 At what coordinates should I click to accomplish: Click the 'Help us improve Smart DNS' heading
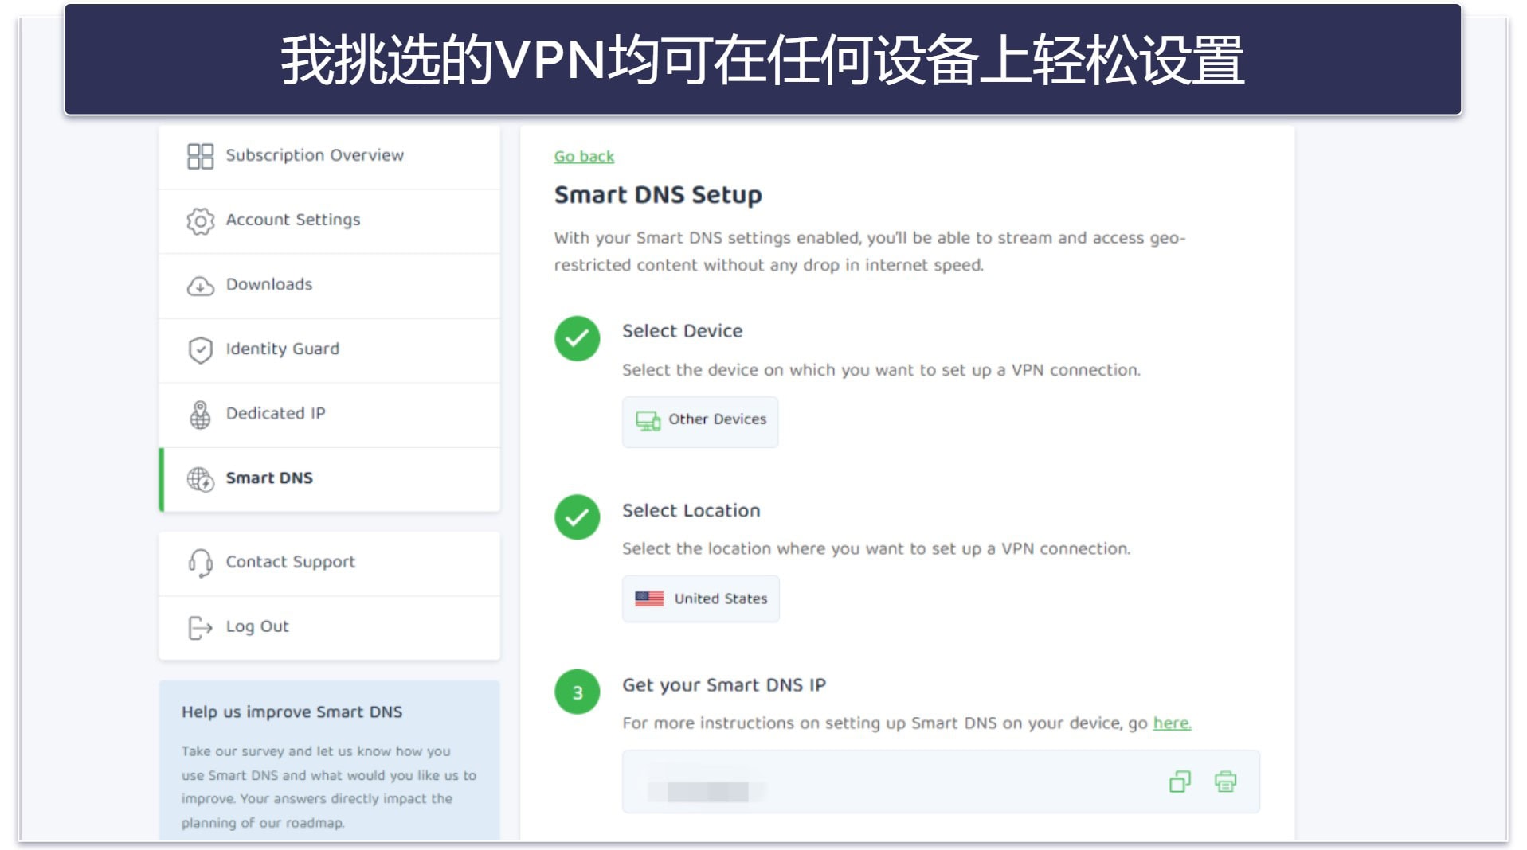click(292, 712)
